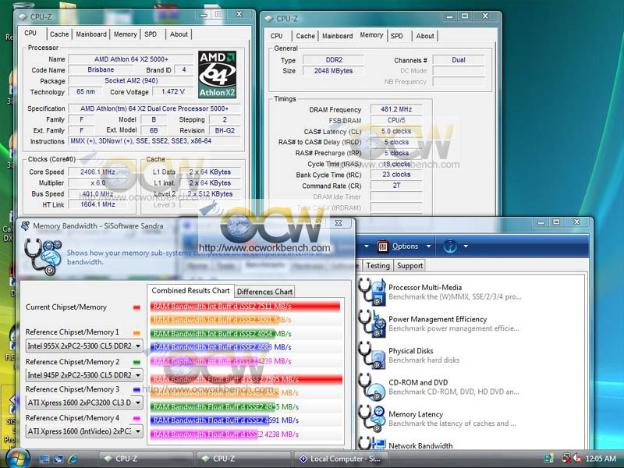Click the red Int Buff'd 7511 MB/s bar
The image size is (624, 468).
[x=246, y=306]
